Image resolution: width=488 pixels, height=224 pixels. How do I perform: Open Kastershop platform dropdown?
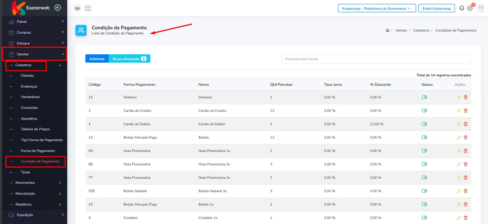(376, 8)
